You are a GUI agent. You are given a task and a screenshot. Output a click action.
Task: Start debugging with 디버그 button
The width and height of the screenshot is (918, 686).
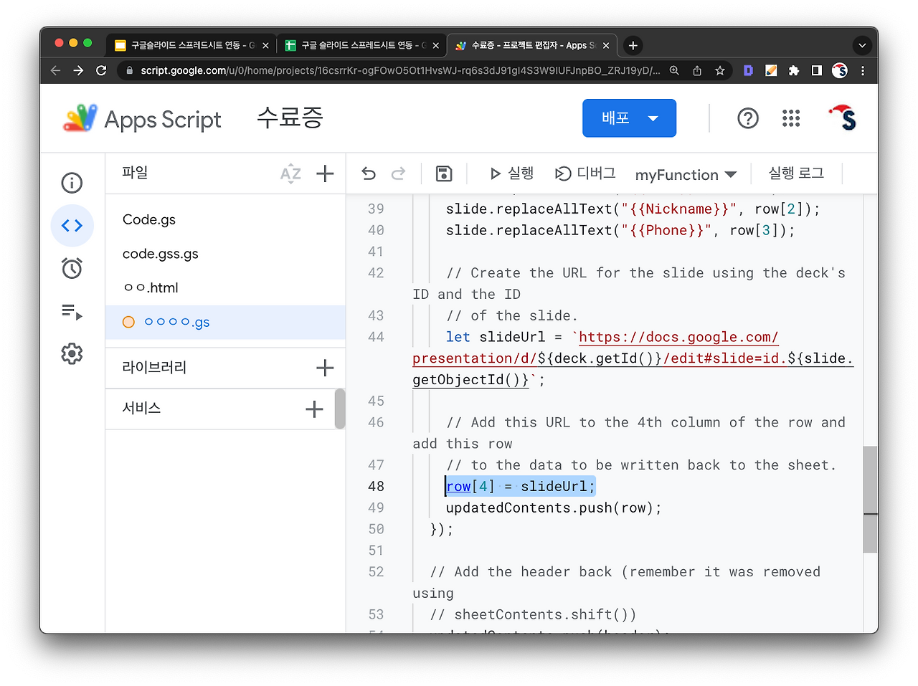click(x=585, y=173)
